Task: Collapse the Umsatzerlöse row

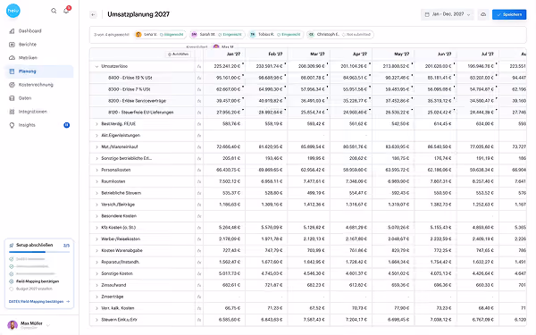Action: 96,66
